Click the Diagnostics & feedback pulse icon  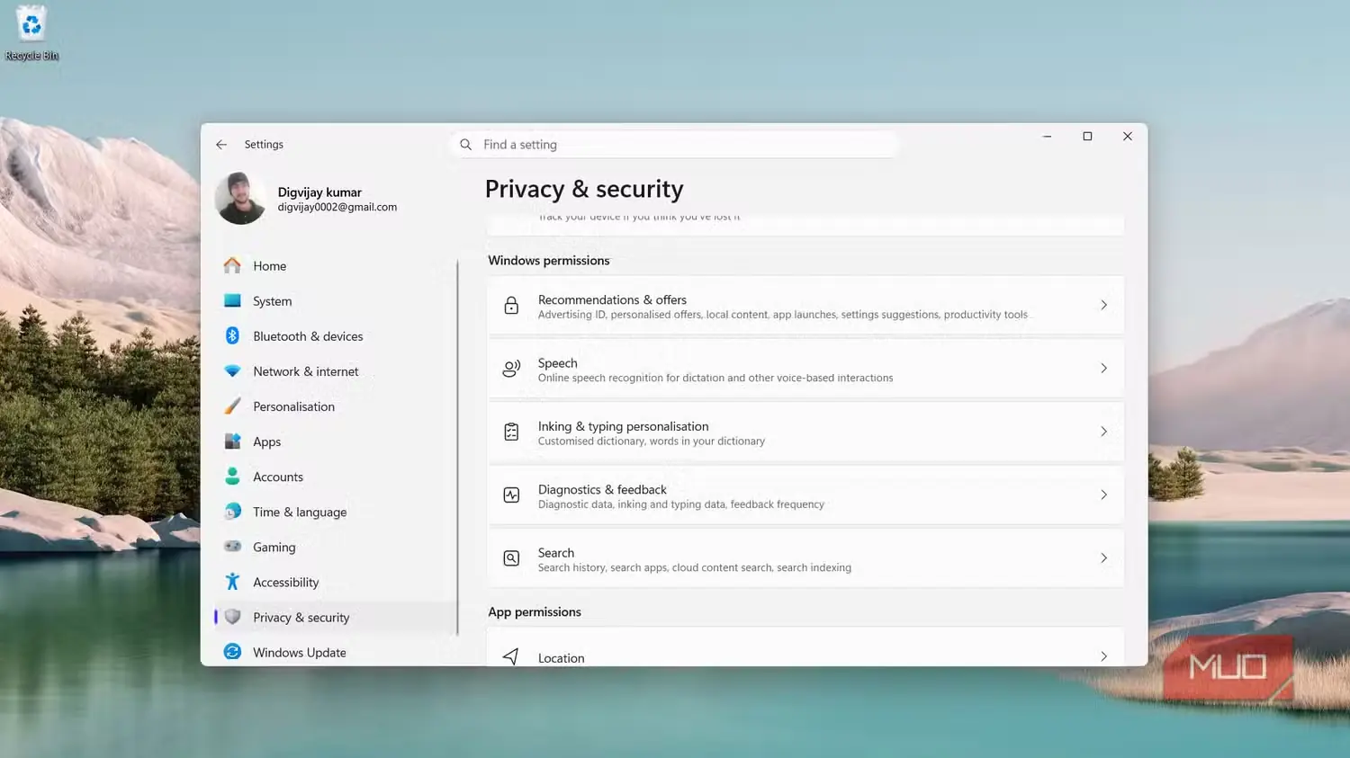(511, 495)
